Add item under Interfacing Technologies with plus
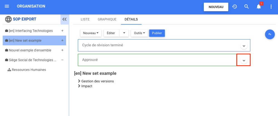This screenshot has height=116, width=278. (x=62, y=31)
